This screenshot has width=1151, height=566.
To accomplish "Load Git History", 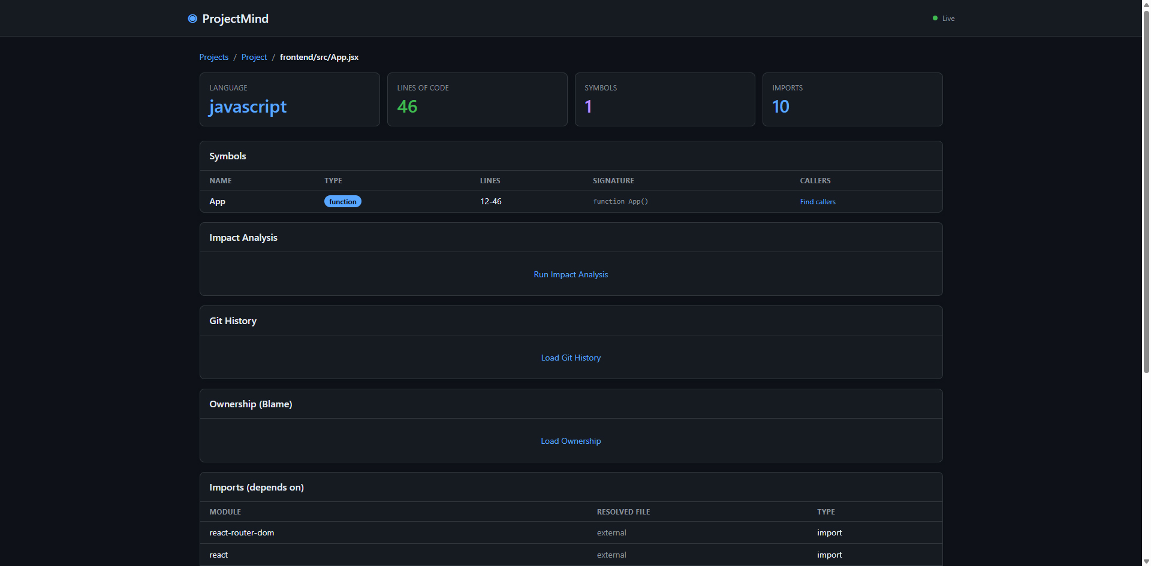I will (x=571, y=358).
